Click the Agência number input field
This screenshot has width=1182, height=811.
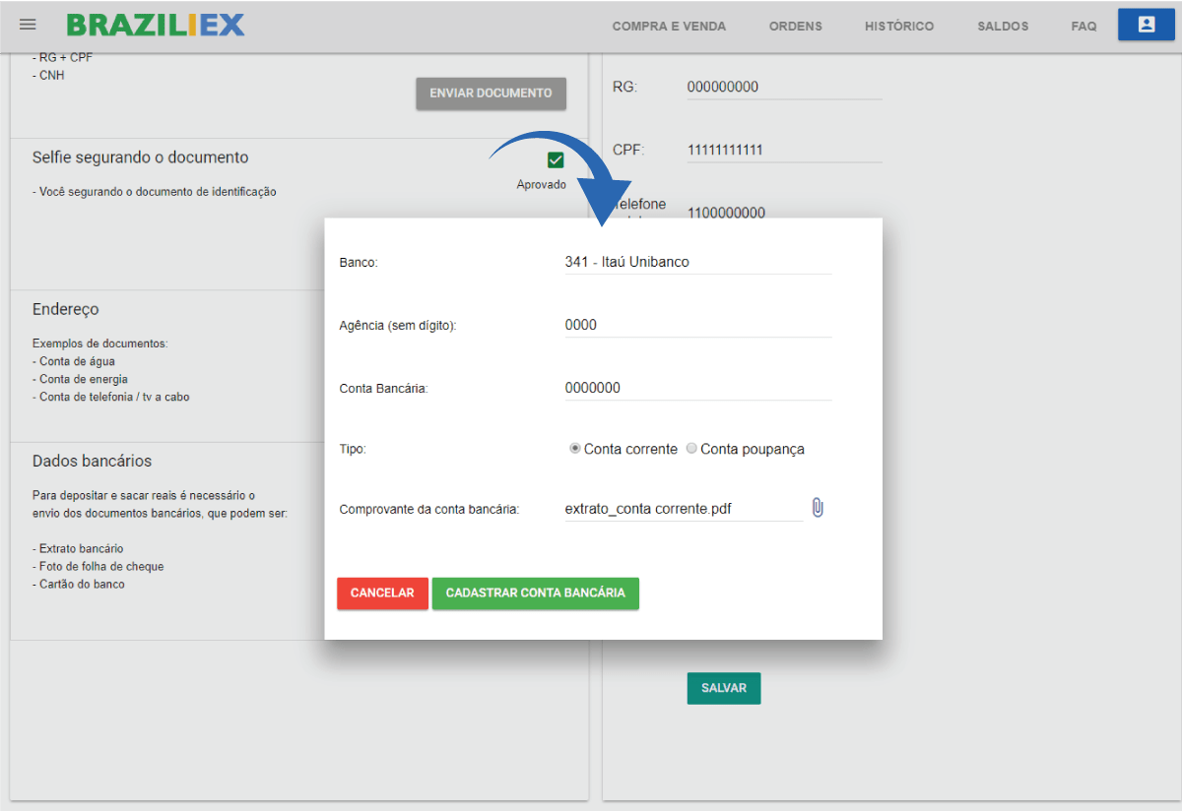tap(697, 325)
